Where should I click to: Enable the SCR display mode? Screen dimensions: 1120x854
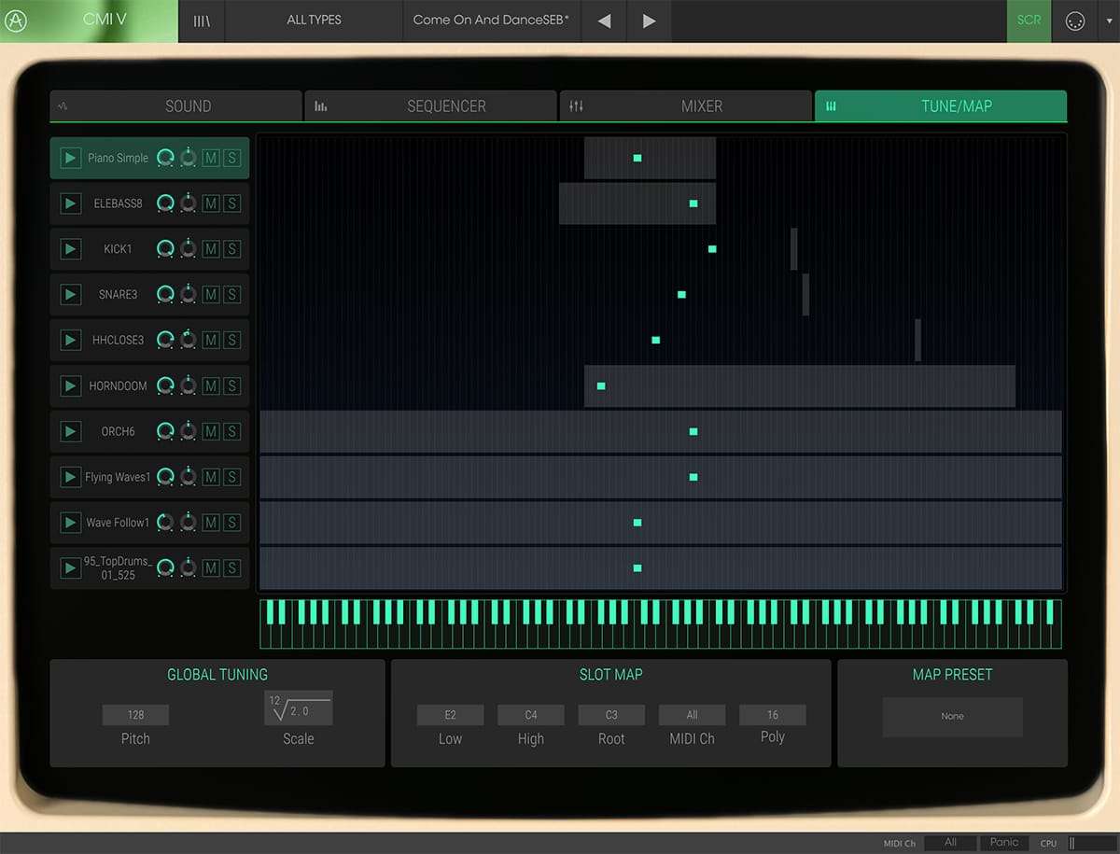point(1029,19)
